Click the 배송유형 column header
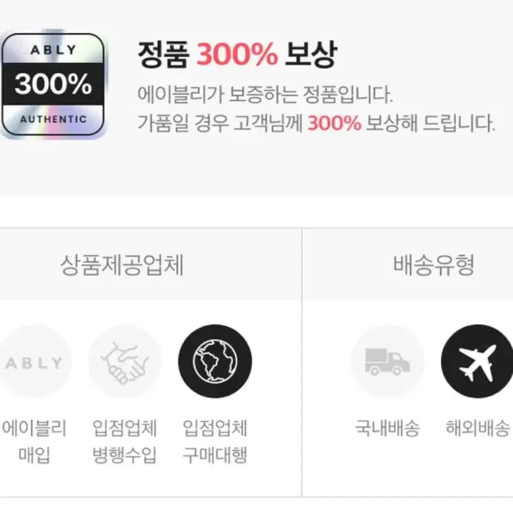This screenshot has height=513, width=513. (434, 265)
